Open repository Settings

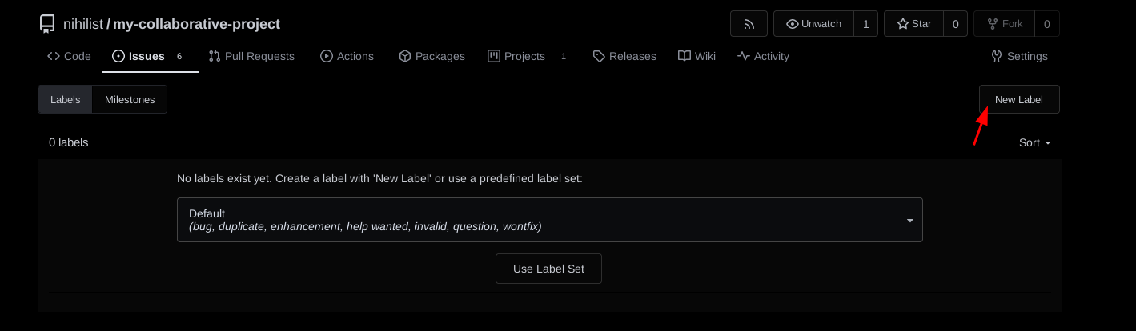point(1019,56)
